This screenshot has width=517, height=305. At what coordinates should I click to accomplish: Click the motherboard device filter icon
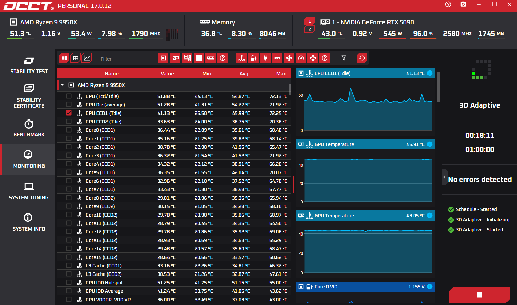(x=187, y=58)
